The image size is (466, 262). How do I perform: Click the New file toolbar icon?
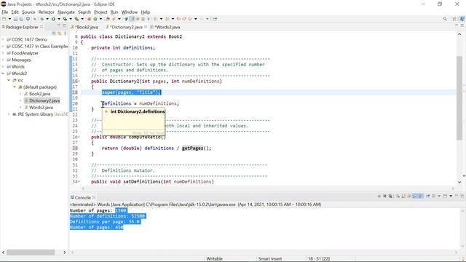pyautogui.click(x=4, y=19)
